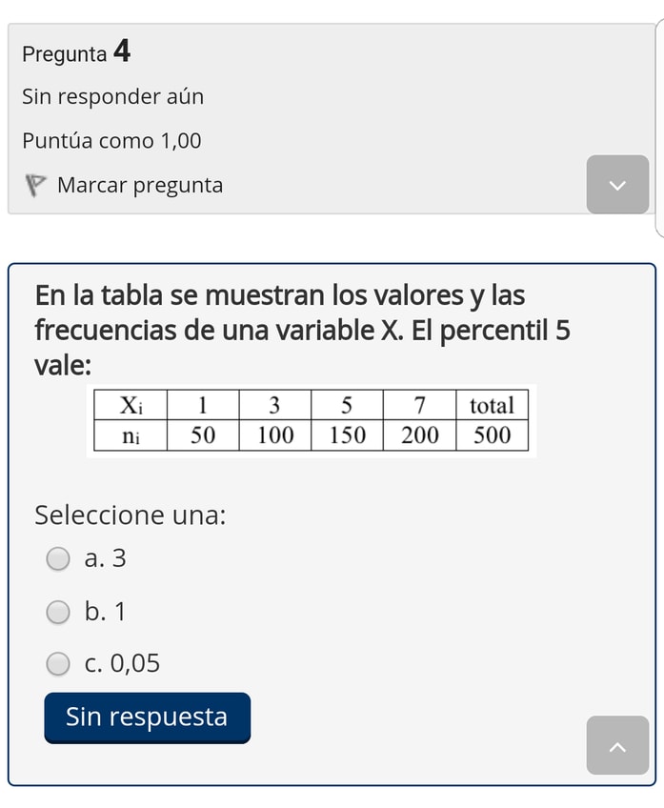Click the "Sin responder aún" status text

(x=112, y=96)
